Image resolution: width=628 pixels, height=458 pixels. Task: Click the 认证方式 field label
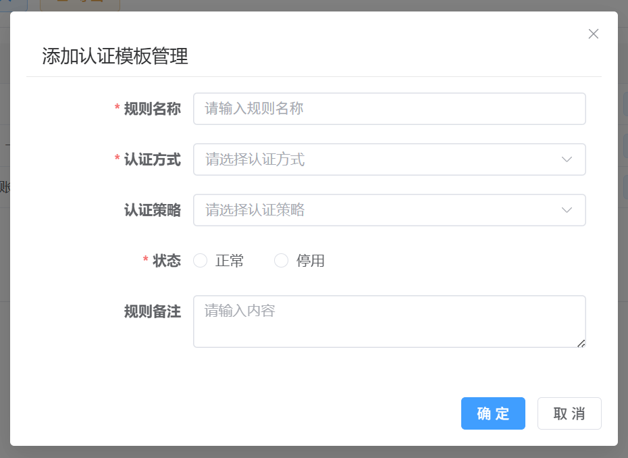(152, 159)
